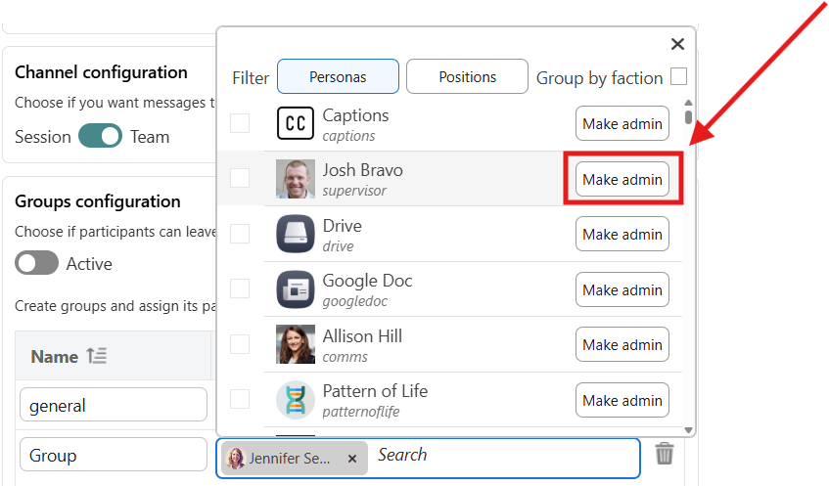Close the persona picker popup
The width and height of the screenshot is (829, 486).
[x=676, y=44]
